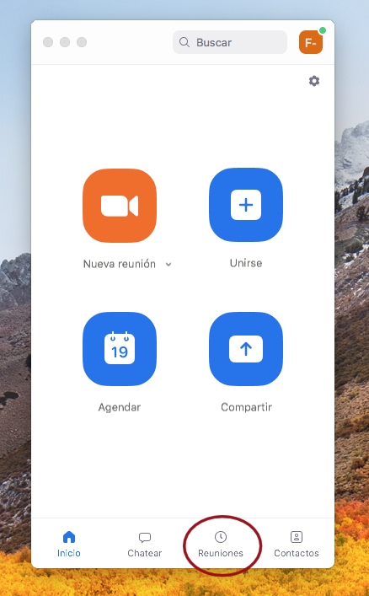Focus the Buscar search field
The width and height of the screenshot is (369, 596).
[x=230, y=42]
